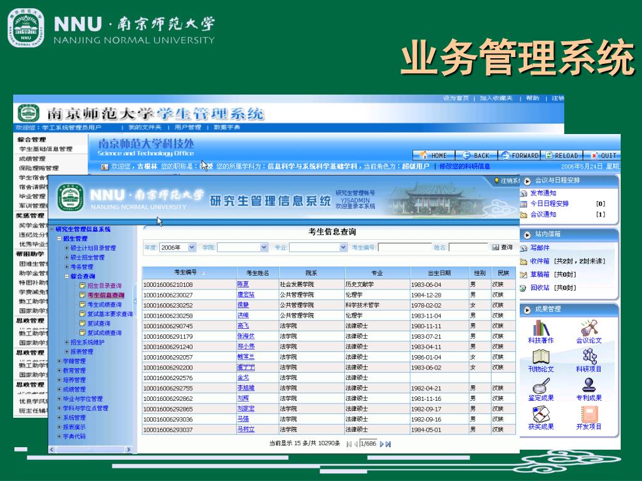Screen dimensions: 642x481
Task: Select 考生信息查询 in the tree
Action: pyautogui.click(x=105, y=295)
